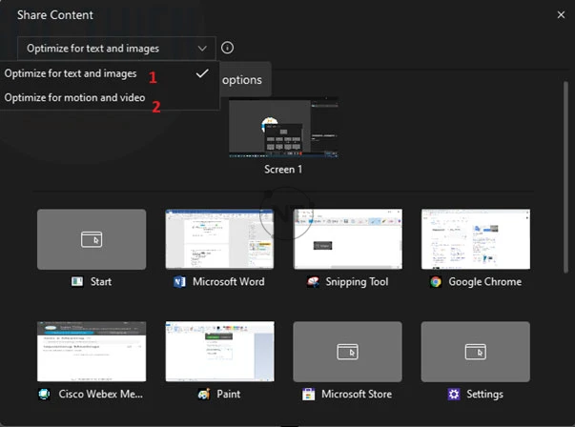Select Optimize for text and images option
Image resolution: width=575 pixels, height=427 pixels.
(71, 73)
